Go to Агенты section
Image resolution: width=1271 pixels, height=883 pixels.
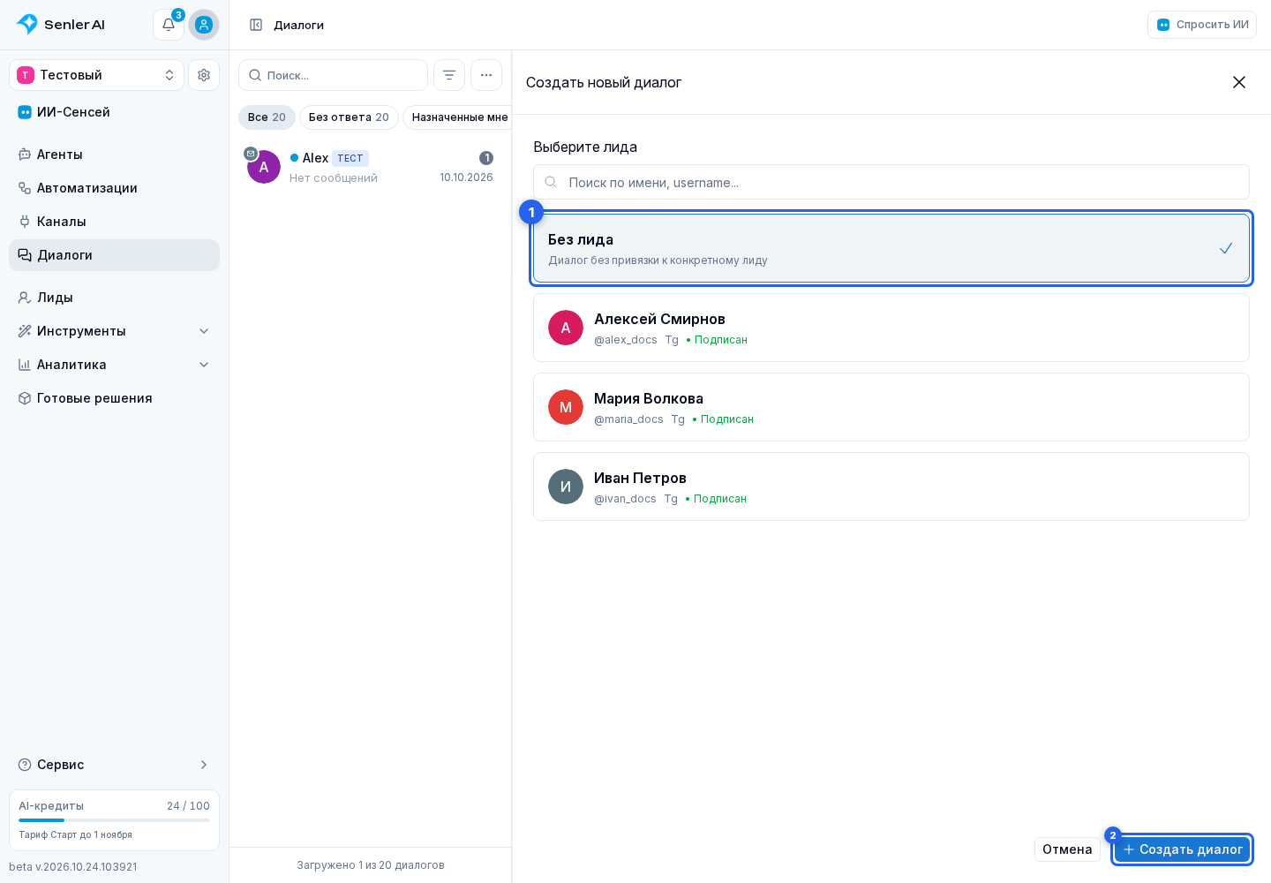pos(115,155)
